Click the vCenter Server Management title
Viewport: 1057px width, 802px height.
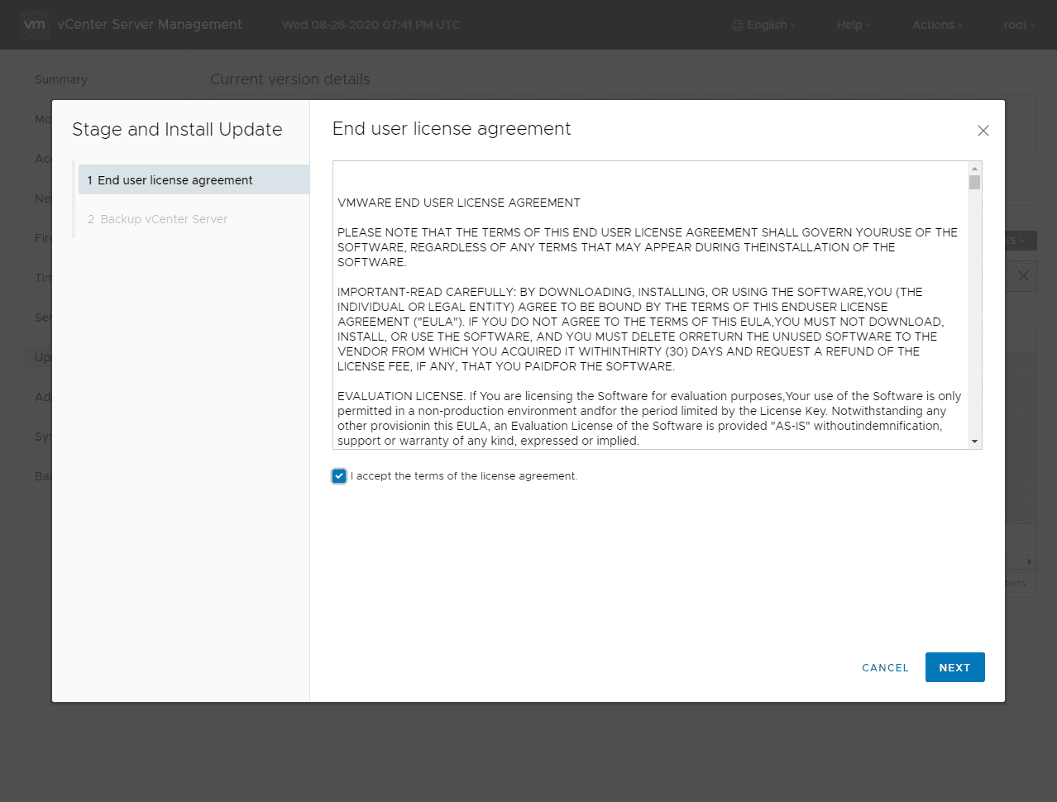150,25
